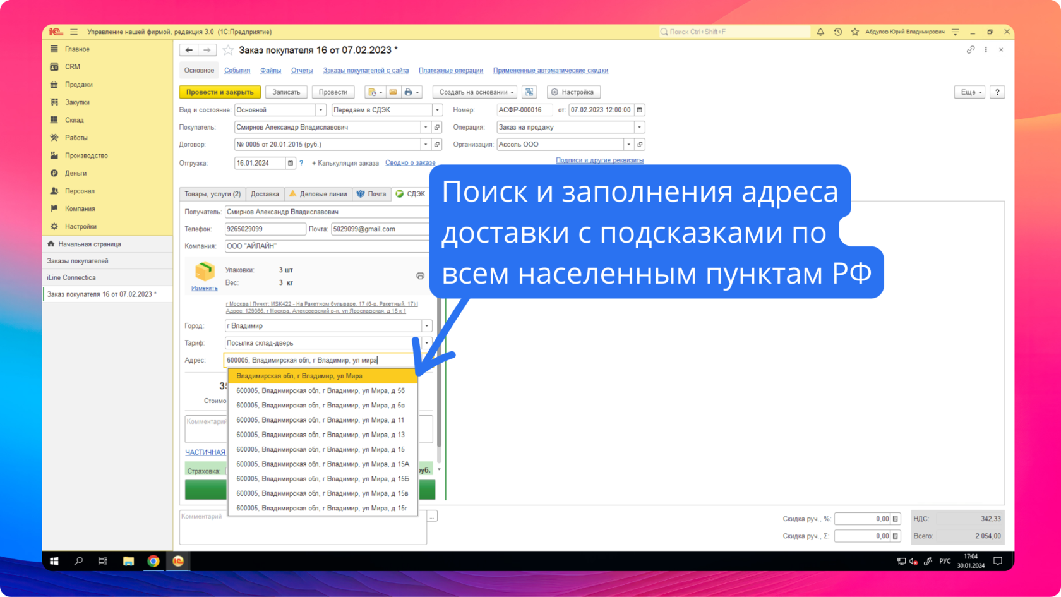The height and width of the screenshot is (597, 1061).
Task: Select address suggestion ending д 15Б
Action: click(x=323, y=479)
